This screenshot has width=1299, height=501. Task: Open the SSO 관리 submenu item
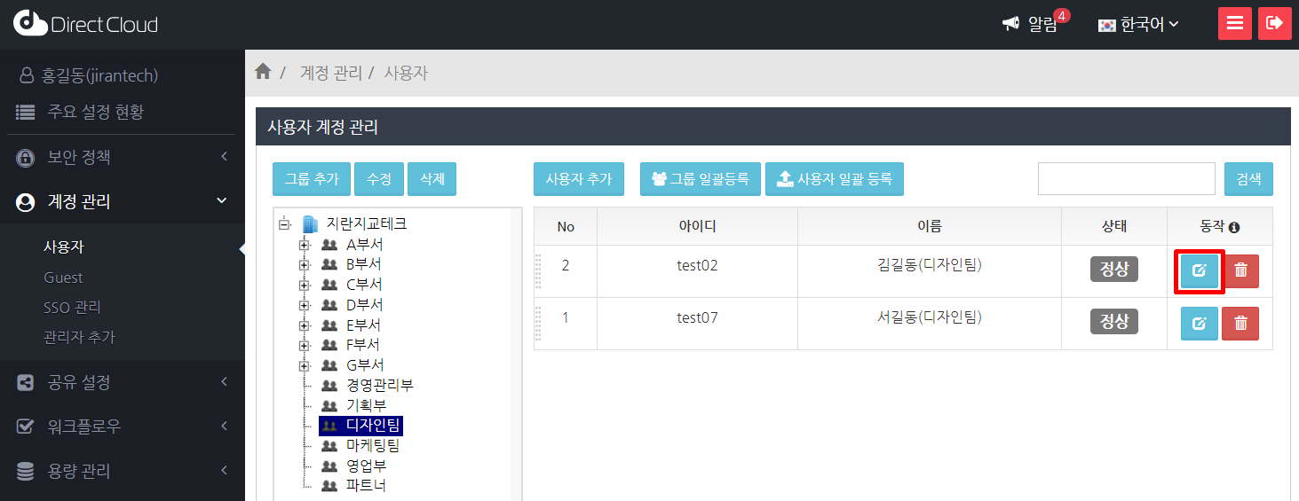72,308
